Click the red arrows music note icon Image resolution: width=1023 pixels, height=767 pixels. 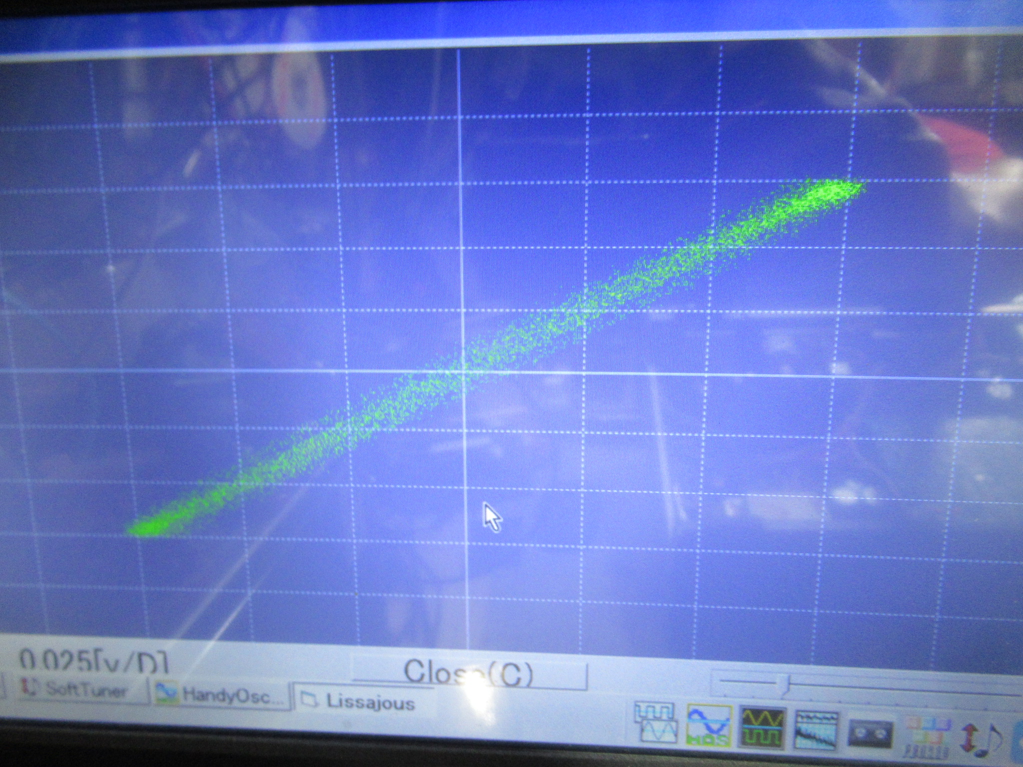point(978,739)
